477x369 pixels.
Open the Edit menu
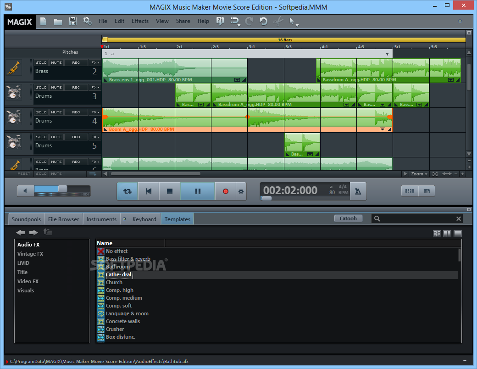click(x=119, y=21)
